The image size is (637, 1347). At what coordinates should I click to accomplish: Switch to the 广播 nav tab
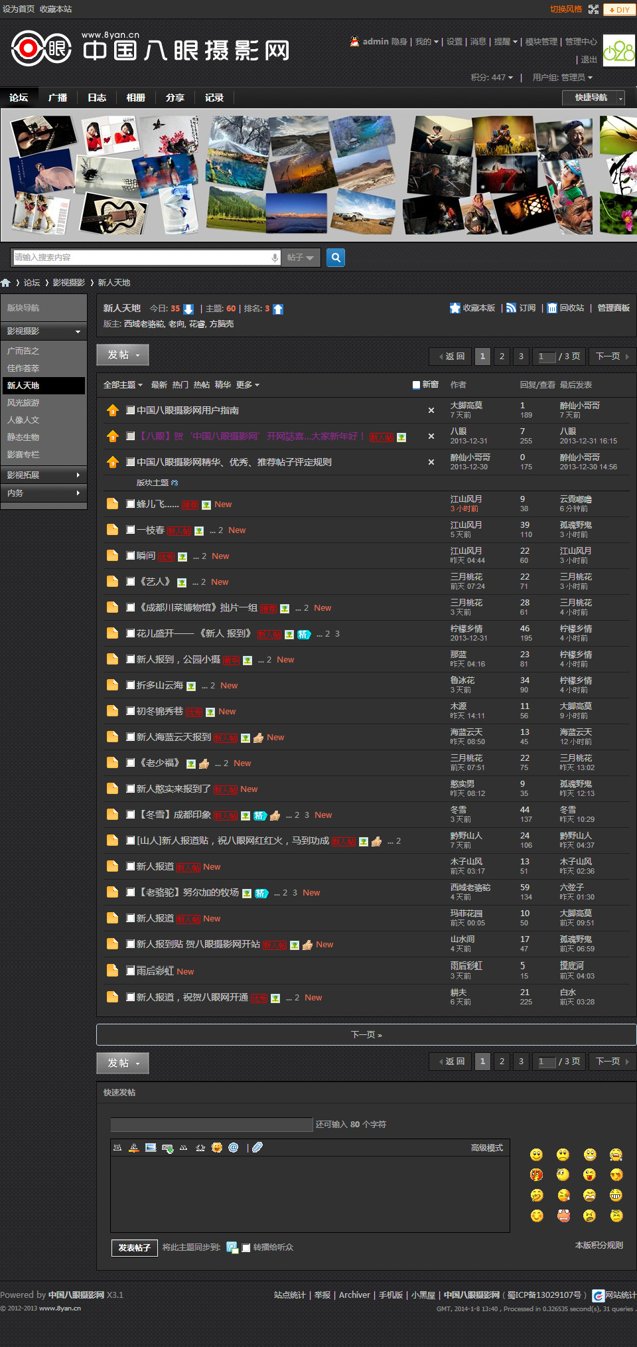58,98
